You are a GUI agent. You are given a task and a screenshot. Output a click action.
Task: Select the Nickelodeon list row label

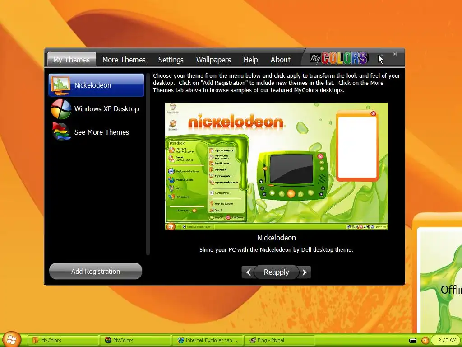click(93, 85)
